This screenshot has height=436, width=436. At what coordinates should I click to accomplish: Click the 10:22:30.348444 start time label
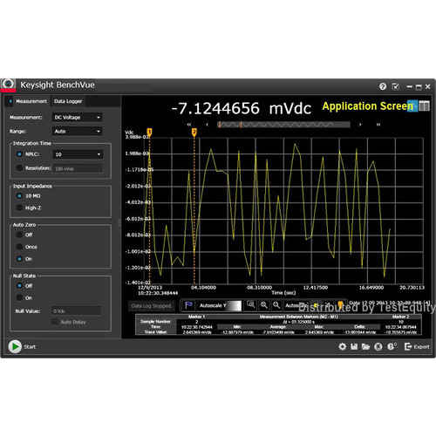click(x=158, y=293)
